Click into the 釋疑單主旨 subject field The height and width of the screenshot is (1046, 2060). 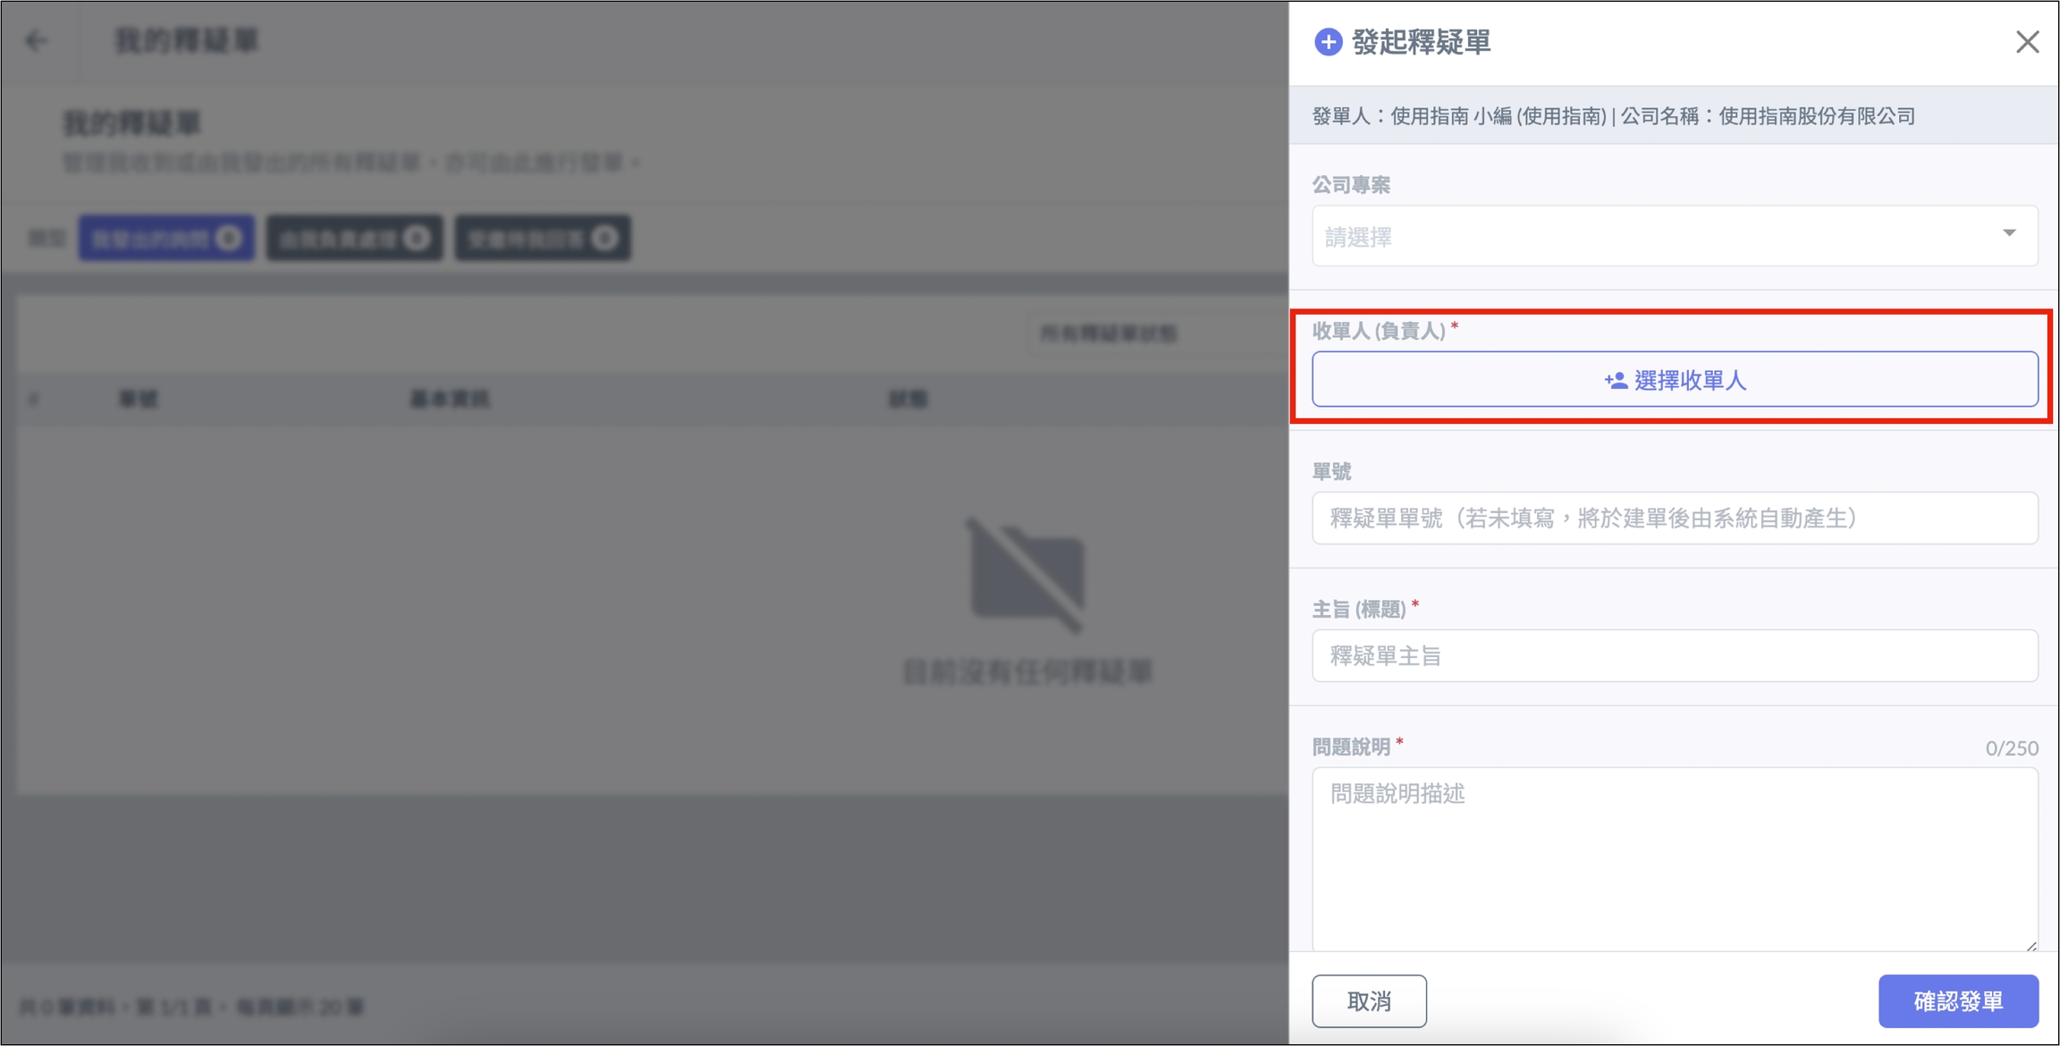(1674, 656)
